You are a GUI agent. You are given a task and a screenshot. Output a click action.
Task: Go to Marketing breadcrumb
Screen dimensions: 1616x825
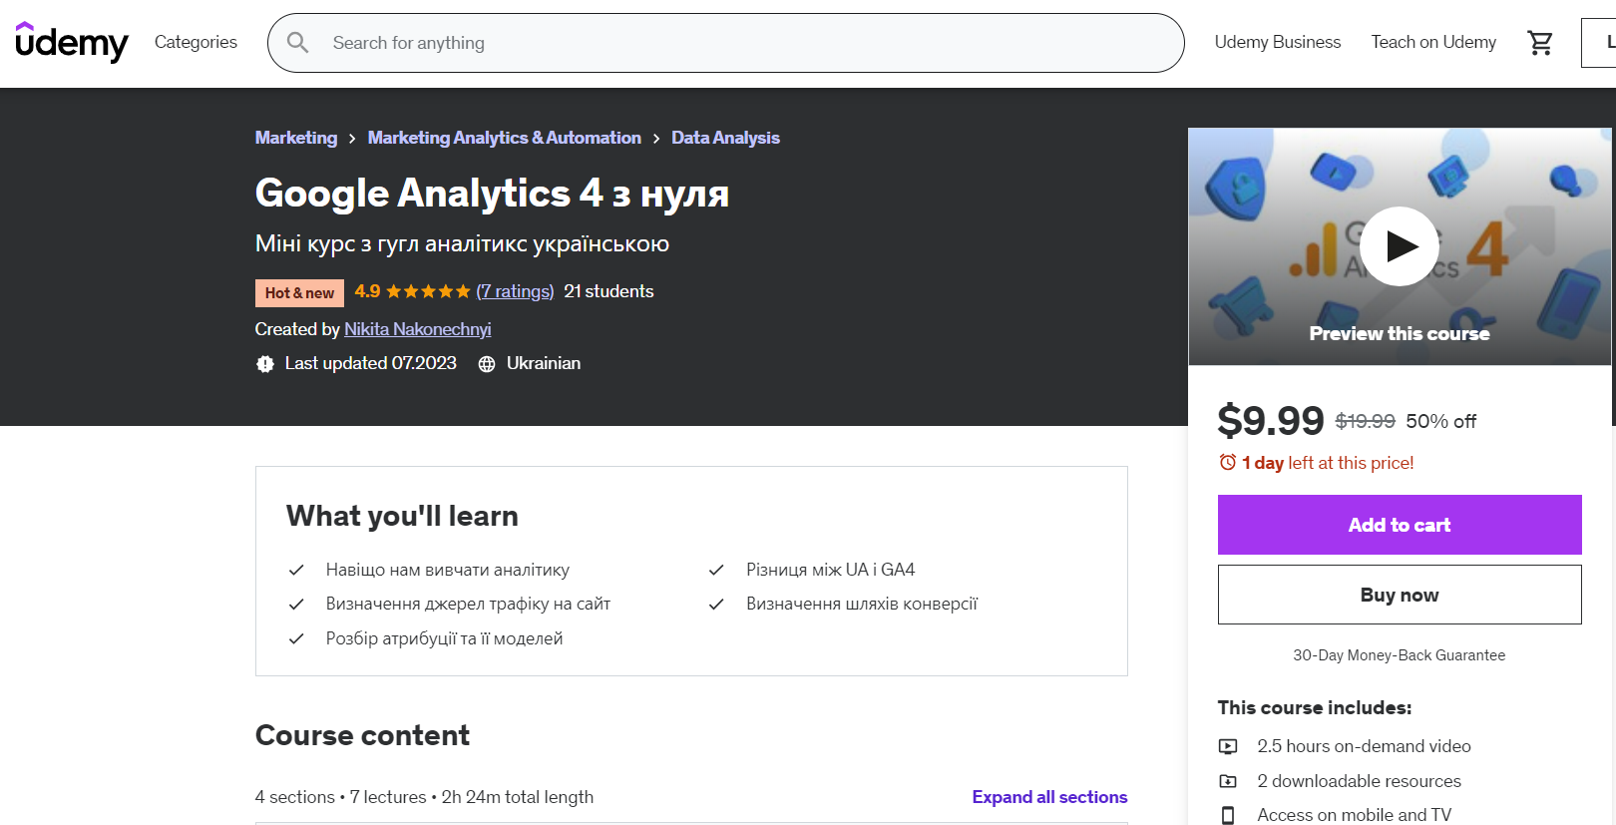point(296,138)
